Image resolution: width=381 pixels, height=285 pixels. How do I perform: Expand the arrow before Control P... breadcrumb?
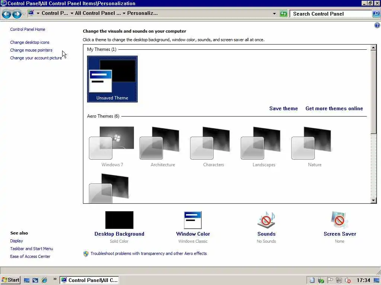pos(38,13)
